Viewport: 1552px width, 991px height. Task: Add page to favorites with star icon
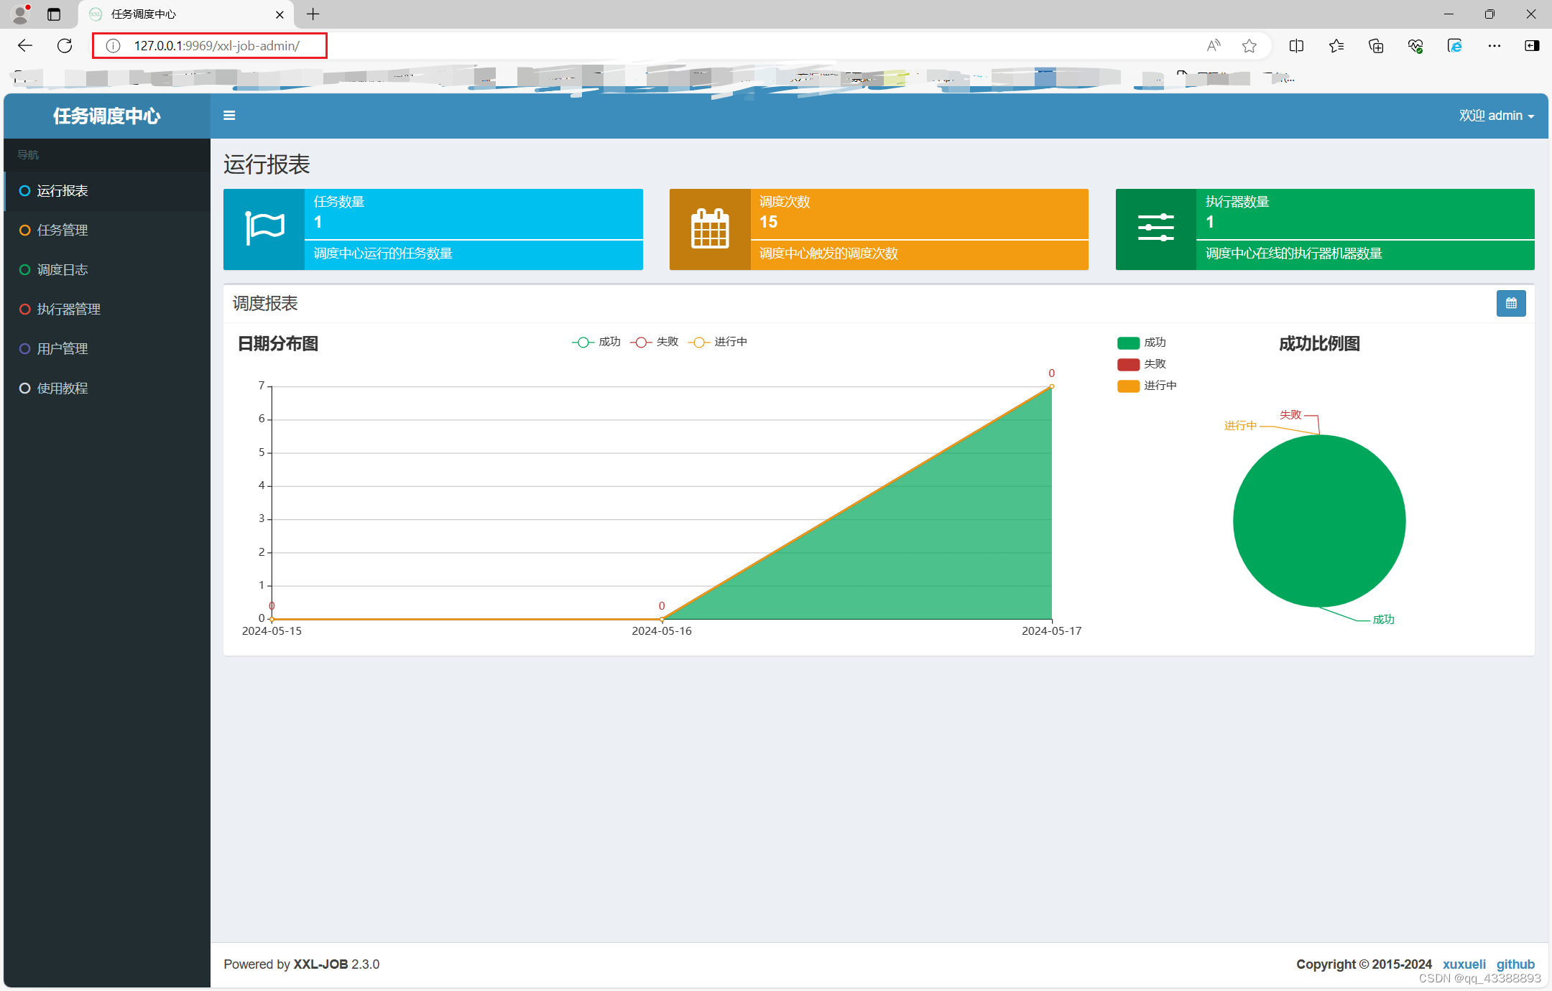point(1250,46)
